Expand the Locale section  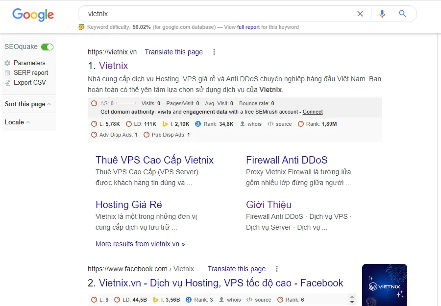(17, 122)
